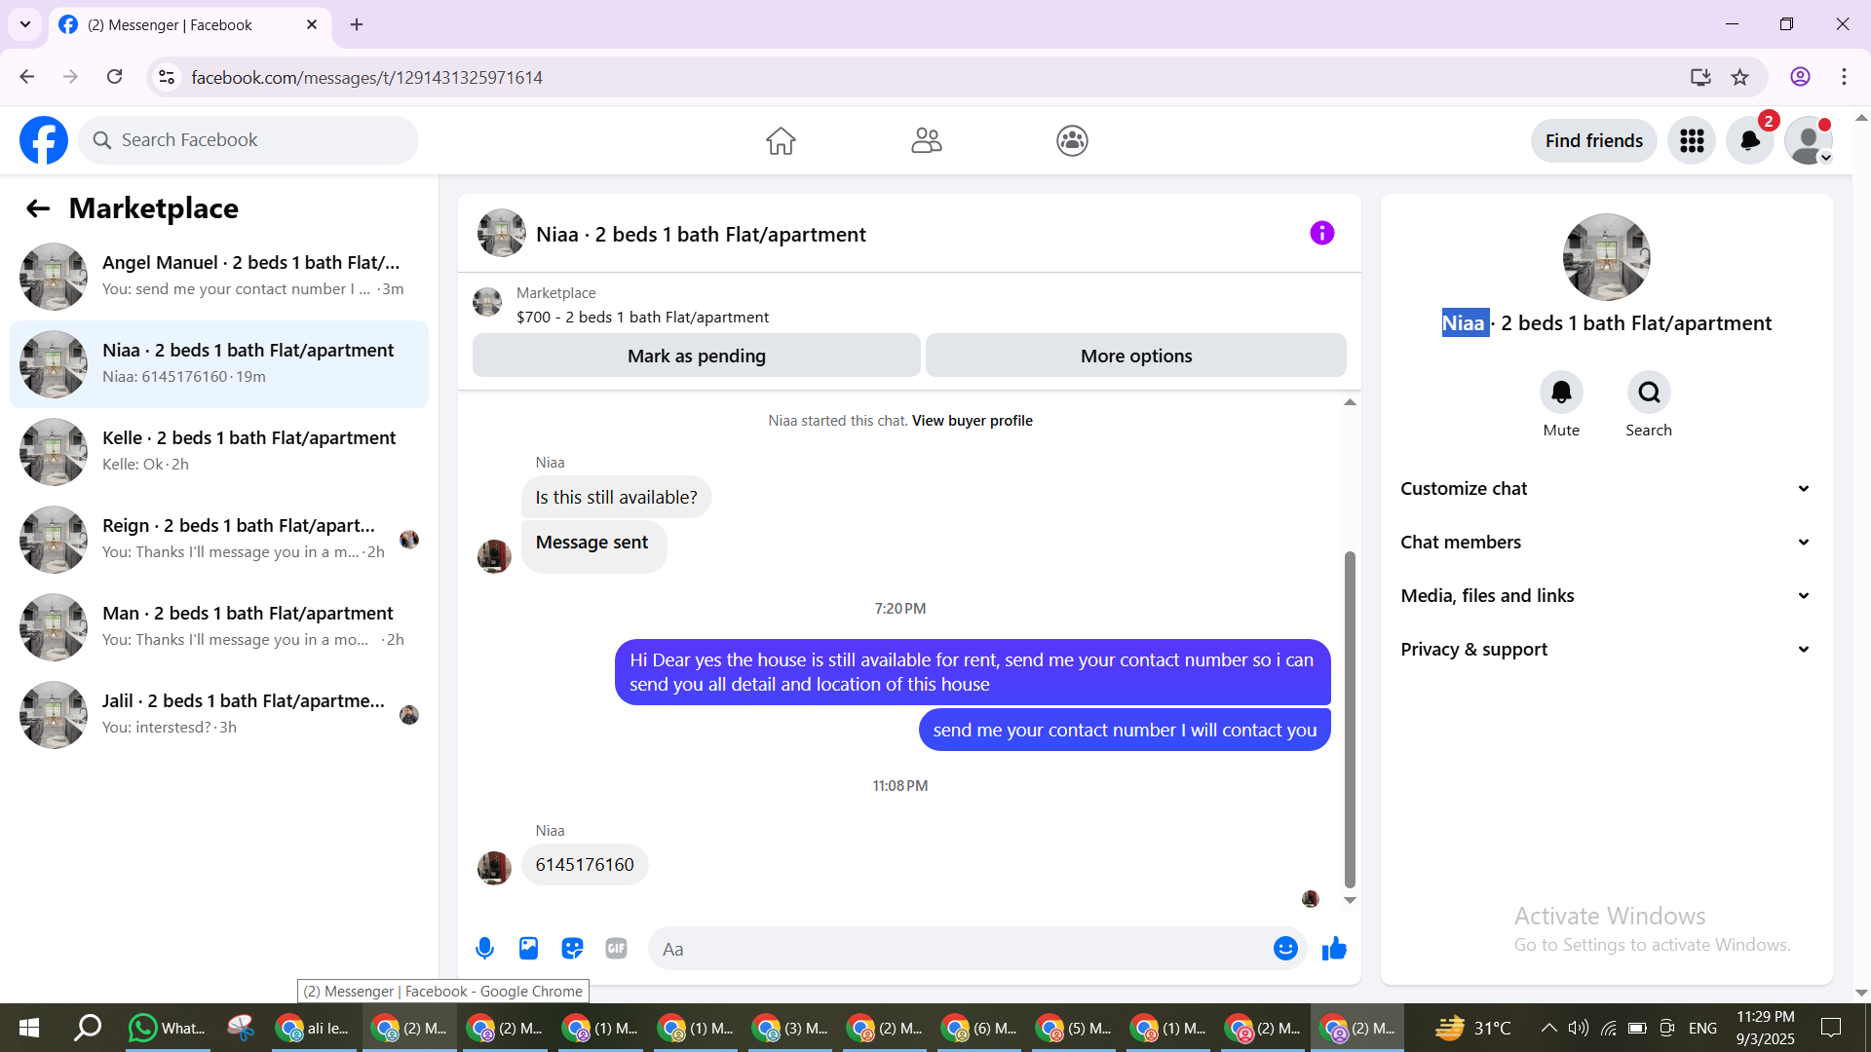Open the Groups icon in top navigation

(x=1072, y=140)
